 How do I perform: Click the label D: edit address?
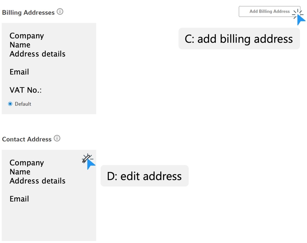coord(144,176)
